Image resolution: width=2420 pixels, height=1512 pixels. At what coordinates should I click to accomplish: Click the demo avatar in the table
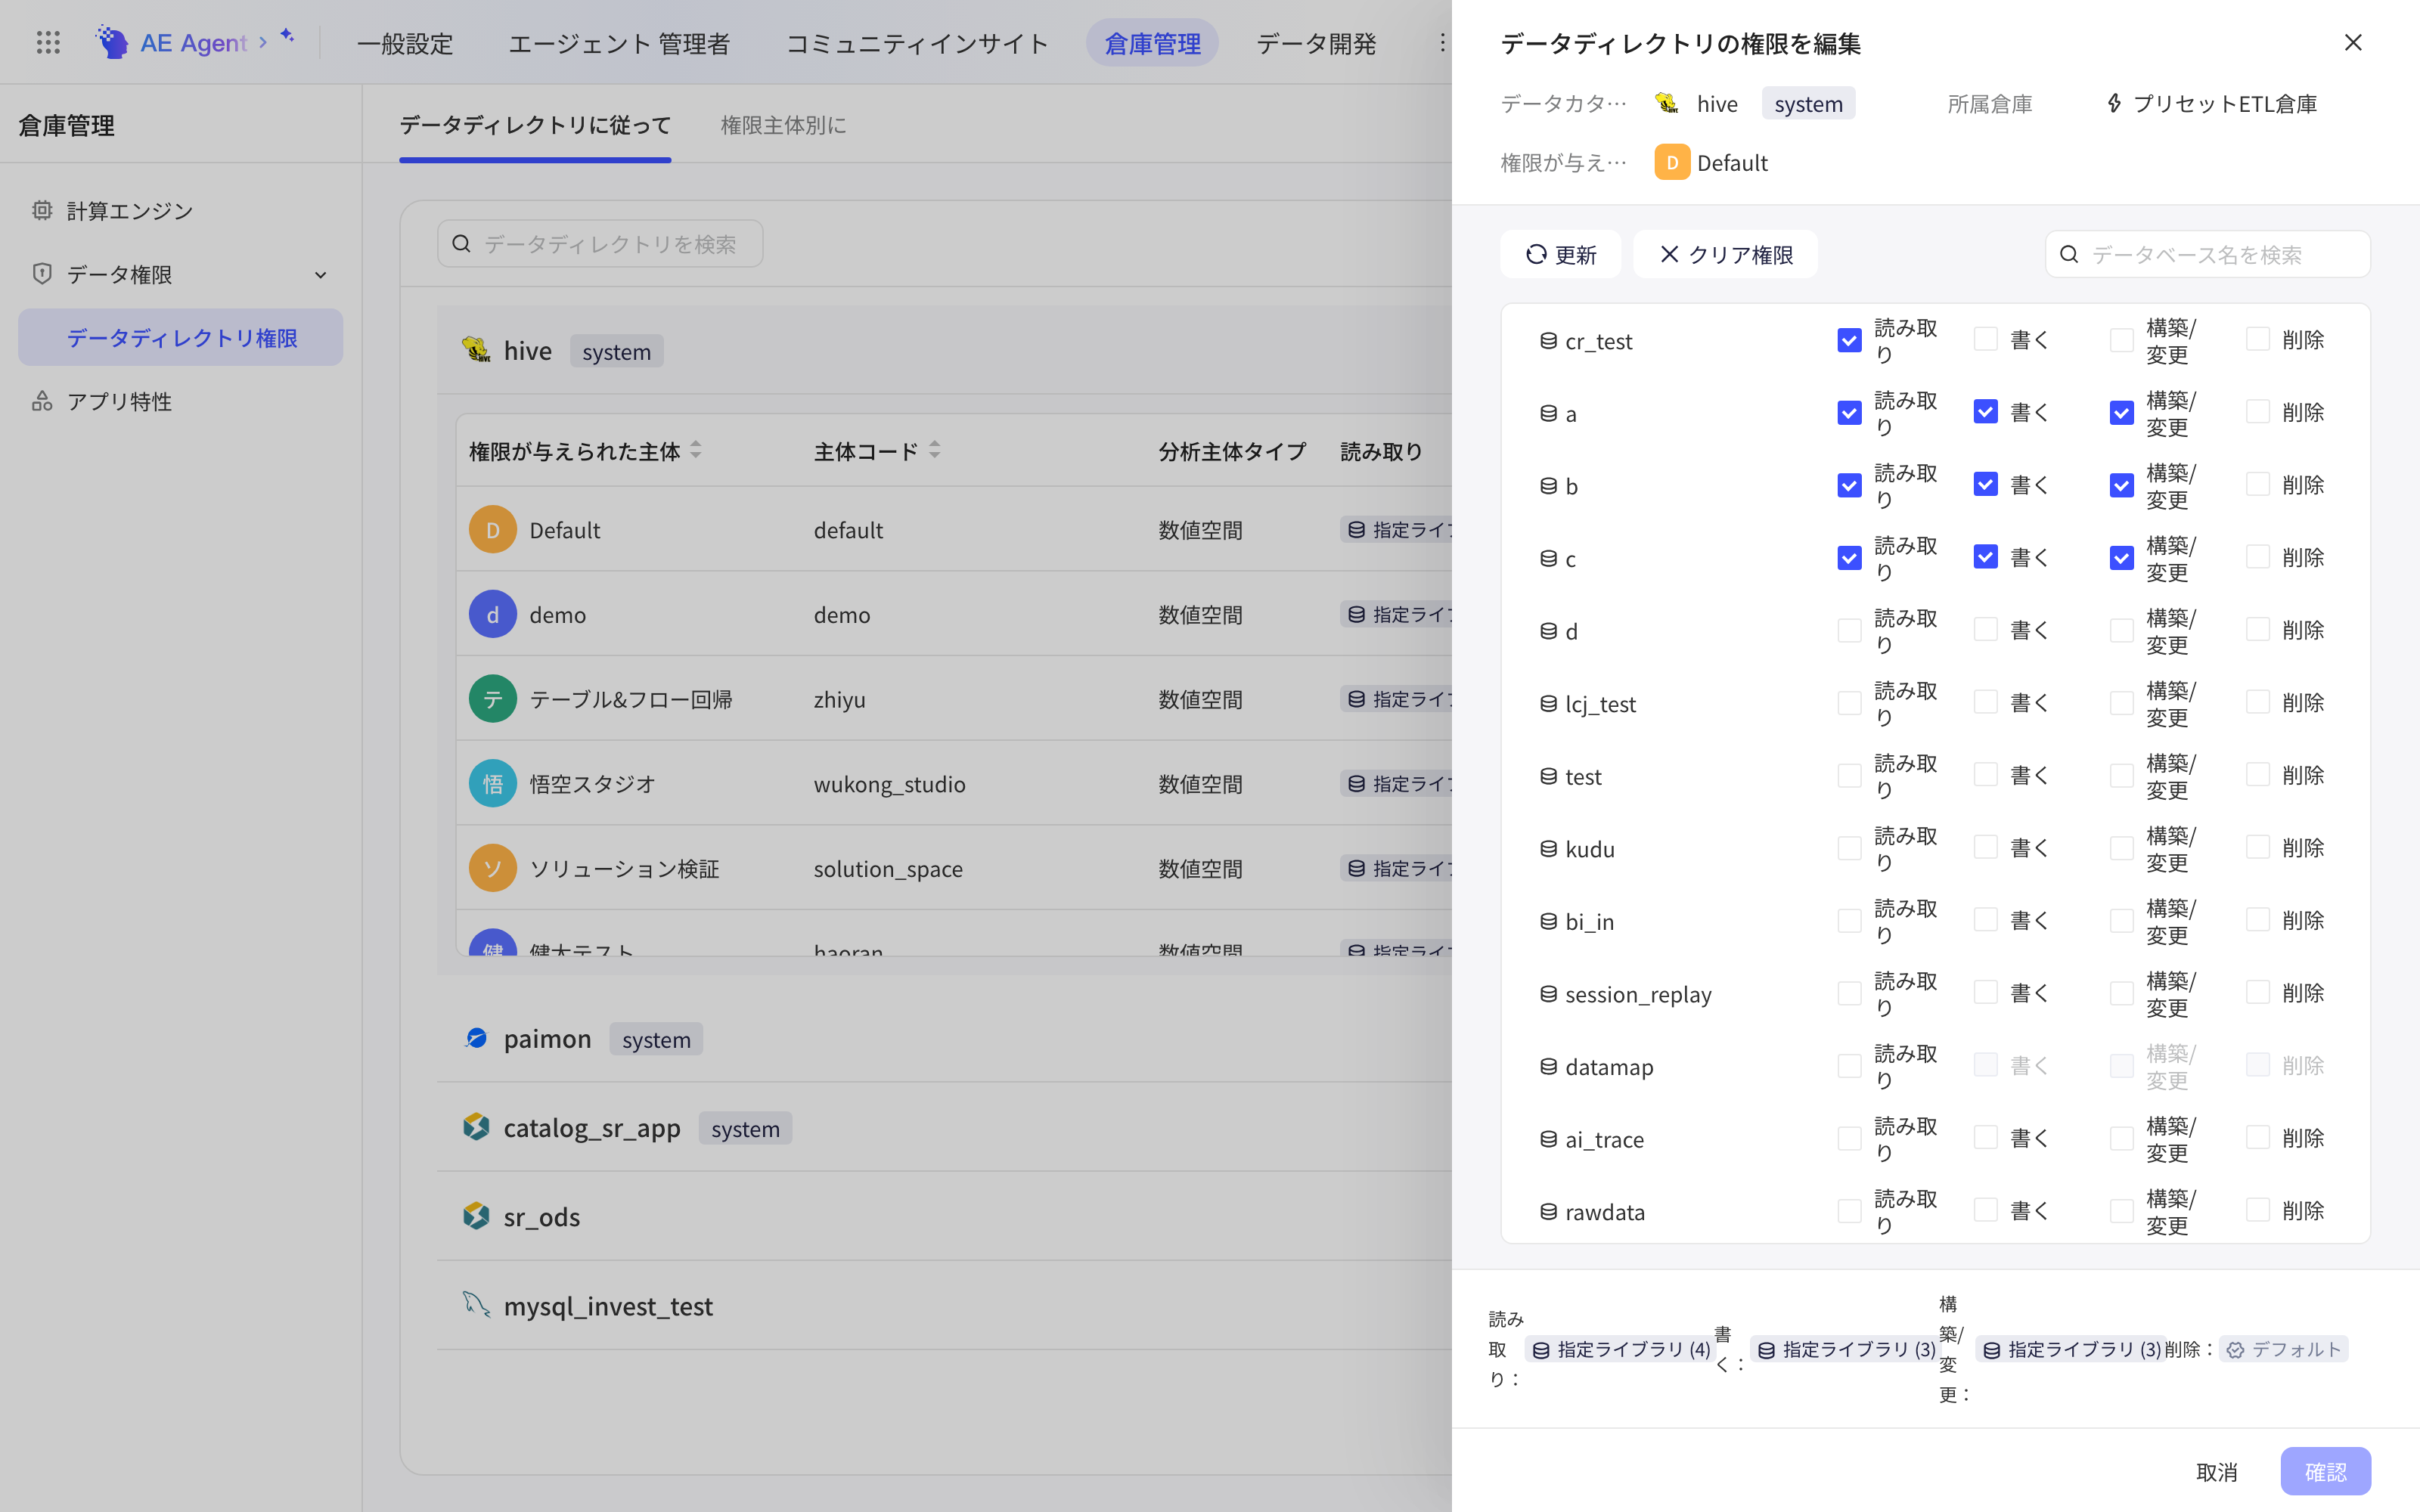[x=493, y=614]
